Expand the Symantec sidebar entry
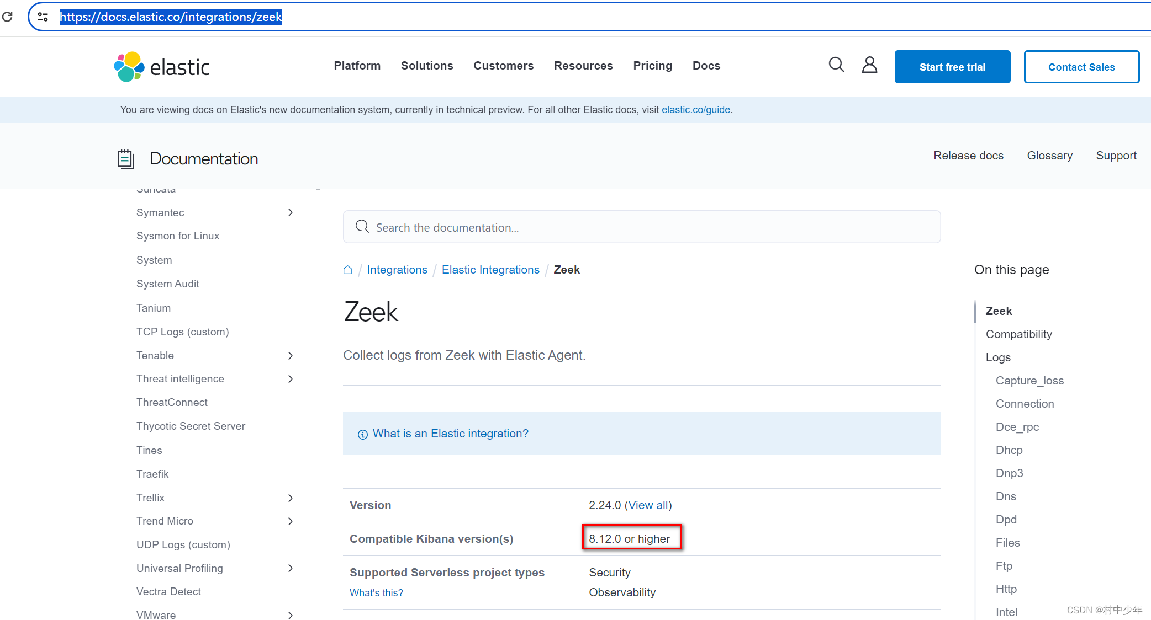The height and width of the screenshot is (620, 1151). (291, 212)
